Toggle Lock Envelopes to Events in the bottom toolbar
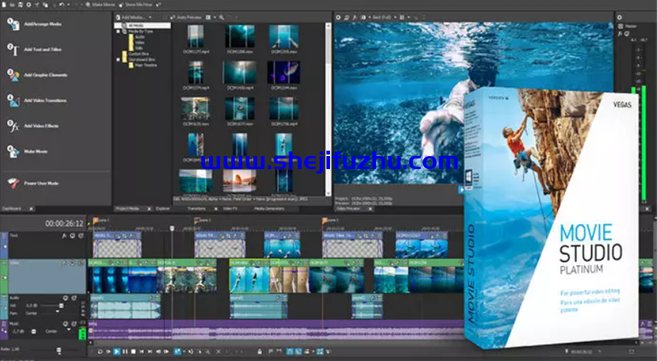Image resolution: width=657 pixels, height=361 pixels. click(320, 352)
